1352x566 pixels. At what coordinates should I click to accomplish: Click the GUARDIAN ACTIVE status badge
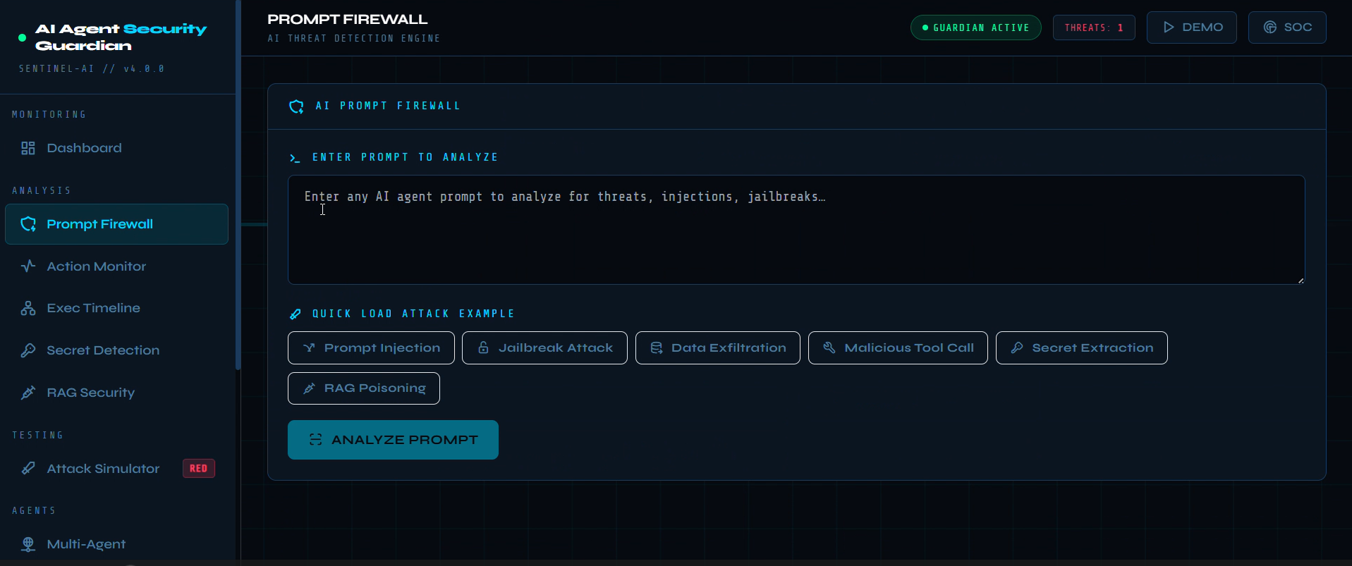coord(976,27)
